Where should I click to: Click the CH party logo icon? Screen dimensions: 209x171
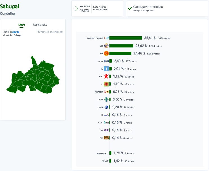pyautogui.click(x=106, y=46)
